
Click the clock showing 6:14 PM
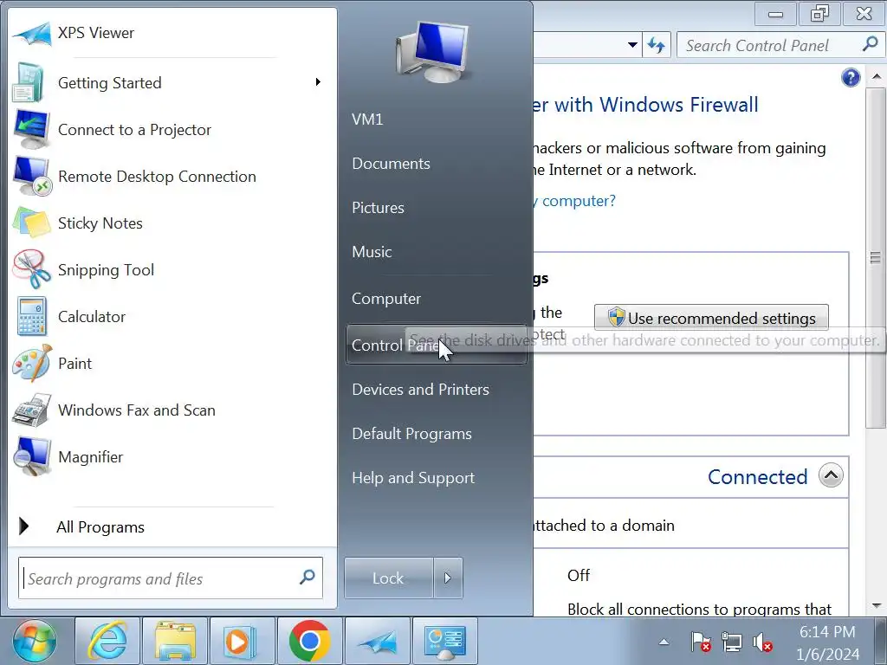point(827,631)
